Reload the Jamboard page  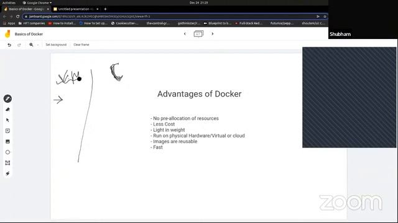coord(18,17)
